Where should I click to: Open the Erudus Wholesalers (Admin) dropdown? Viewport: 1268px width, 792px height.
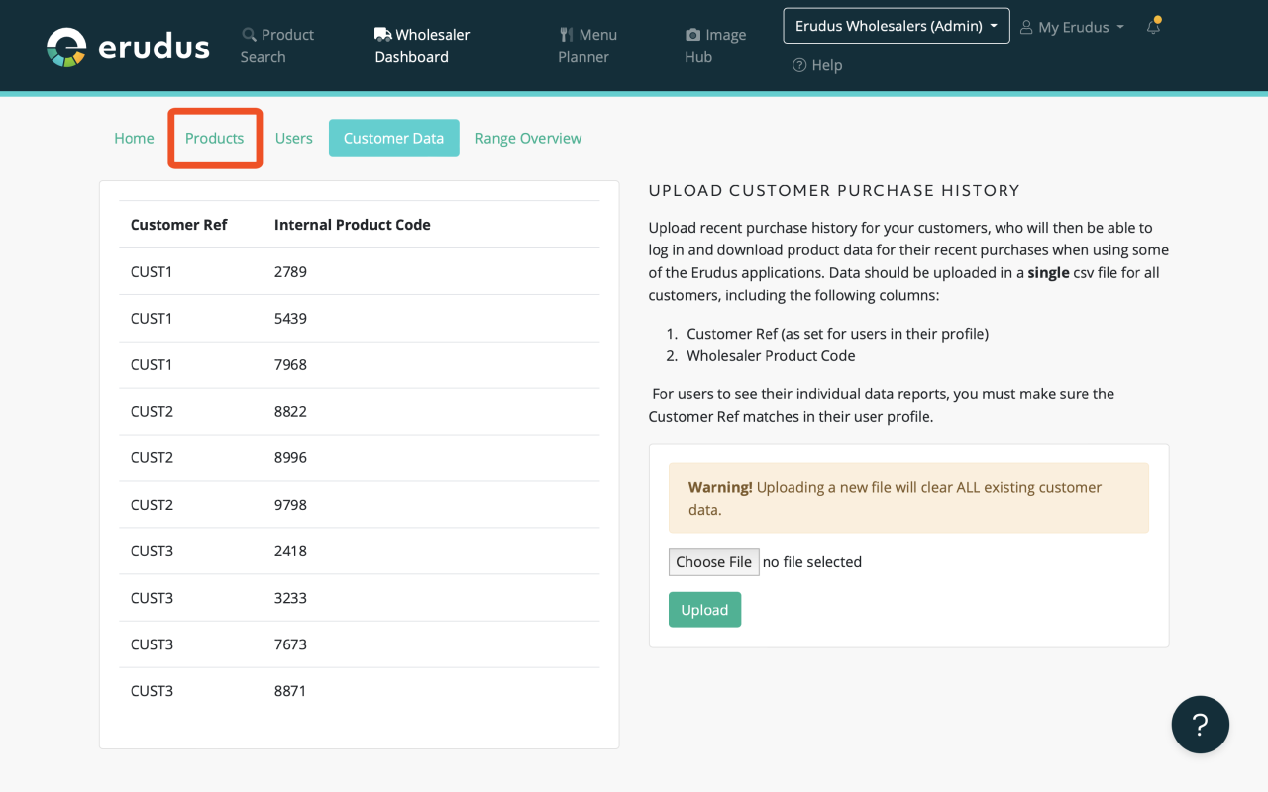(x=895, y=25)
